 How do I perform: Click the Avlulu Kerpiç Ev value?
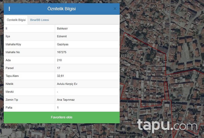tap(67, 84)
